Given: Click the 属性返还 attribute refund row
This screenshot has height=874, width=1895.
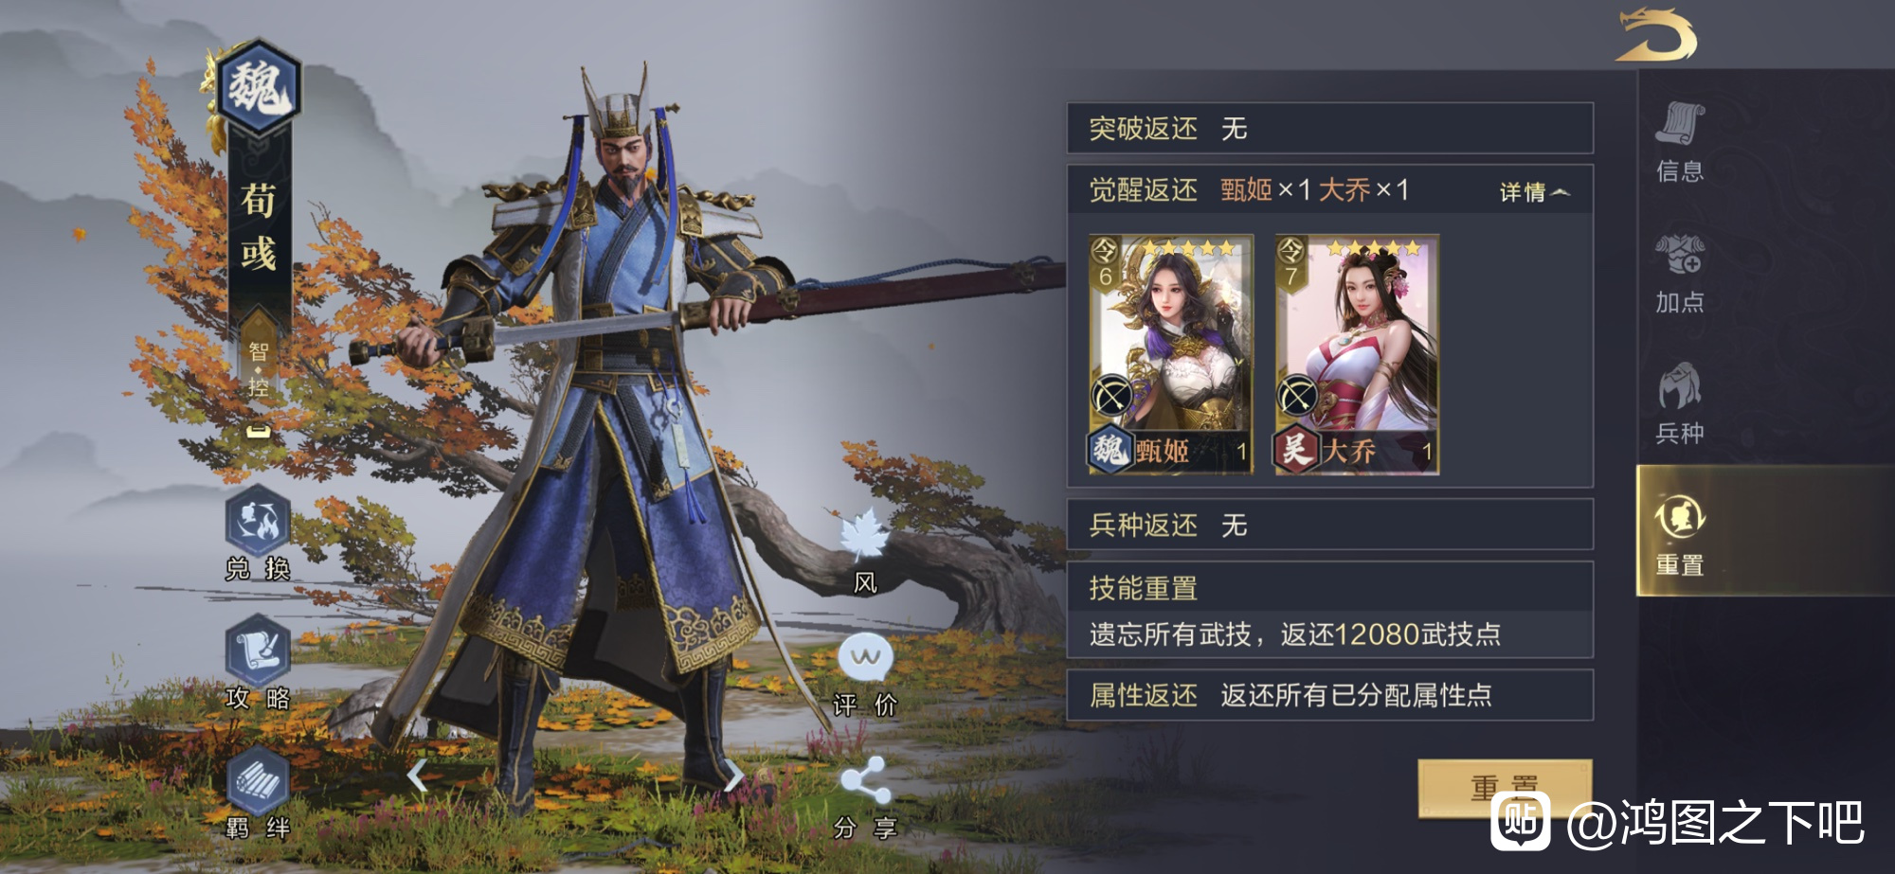Looking at the screenshot, I should 1330,695.
